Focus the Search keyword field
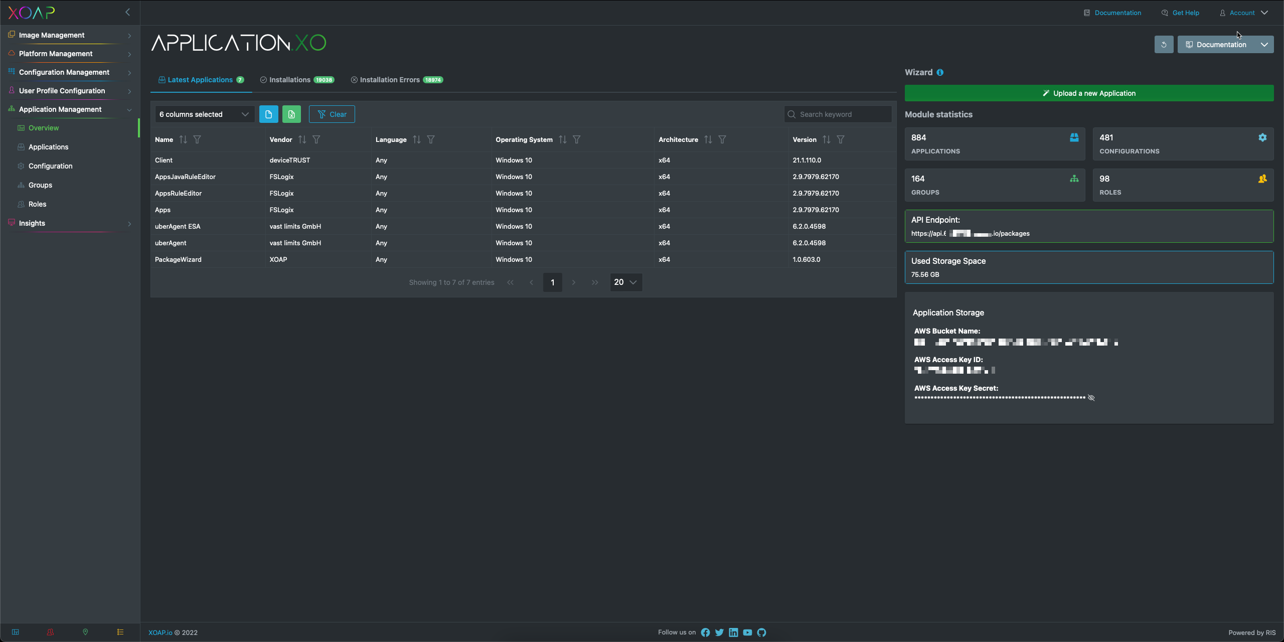The width and height of the screenshot is (1284, 642). pos(838,114)
